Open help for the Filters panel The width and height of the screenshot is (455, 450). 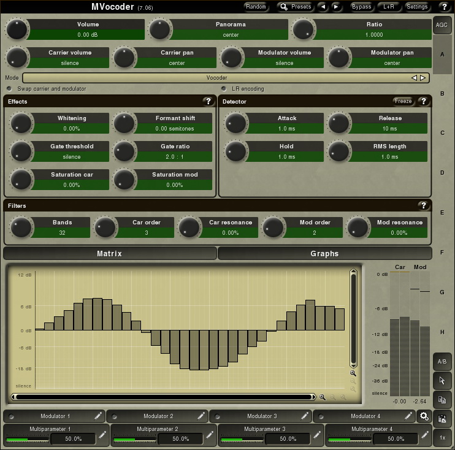423,205
